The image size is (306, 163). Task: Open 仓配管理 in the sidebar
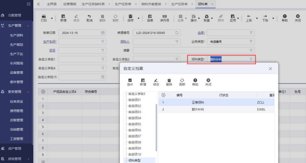(15, 15)
